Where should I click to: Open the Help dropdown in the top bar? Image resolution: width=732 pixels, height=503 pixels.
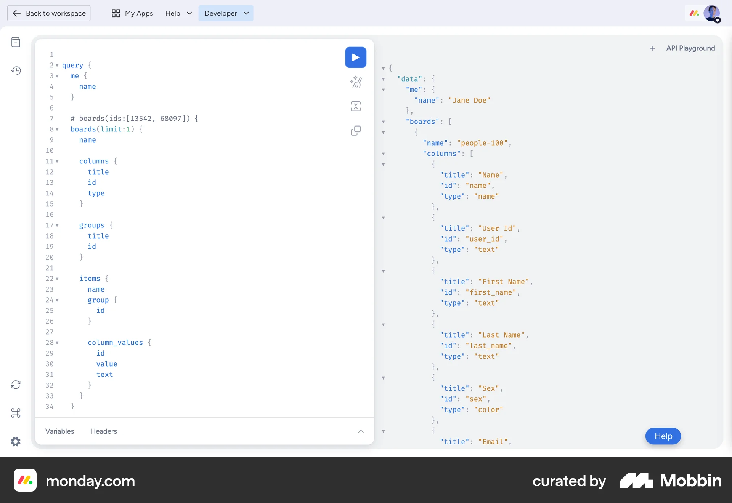point(178,13)
